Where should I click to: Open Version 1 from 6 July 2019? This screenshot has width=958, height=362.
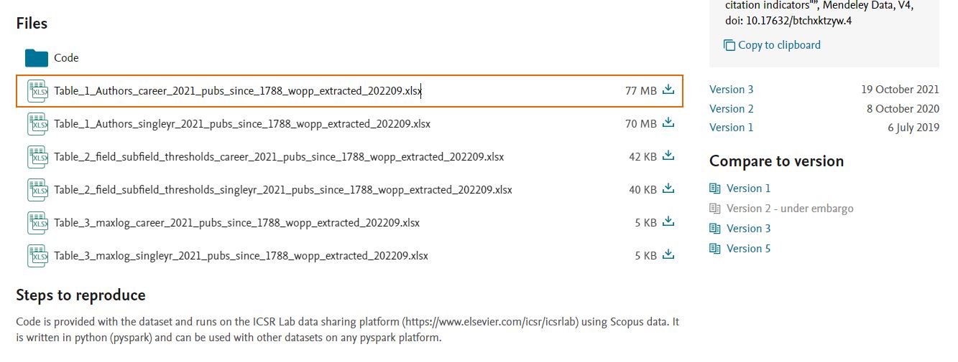coord(732,128)
